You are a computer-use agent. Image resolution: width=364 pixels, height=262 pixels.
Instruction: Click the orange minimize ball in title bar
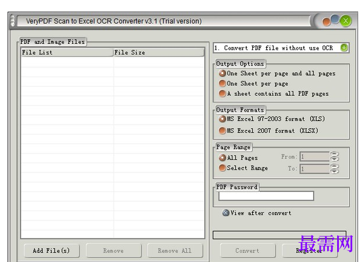[327, 22]
